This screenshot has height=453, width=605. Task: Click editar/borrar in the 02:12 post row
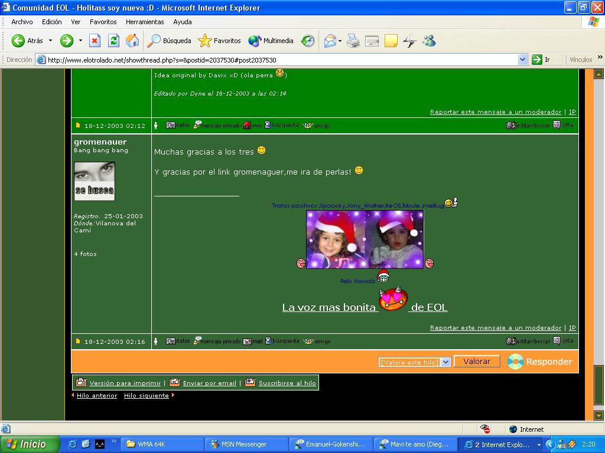pos(528,125)
